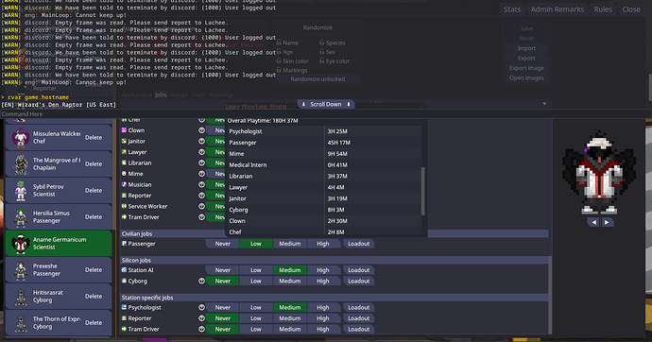
Task: Set Station AI priority to Low
Action: (x=256, y=269)
